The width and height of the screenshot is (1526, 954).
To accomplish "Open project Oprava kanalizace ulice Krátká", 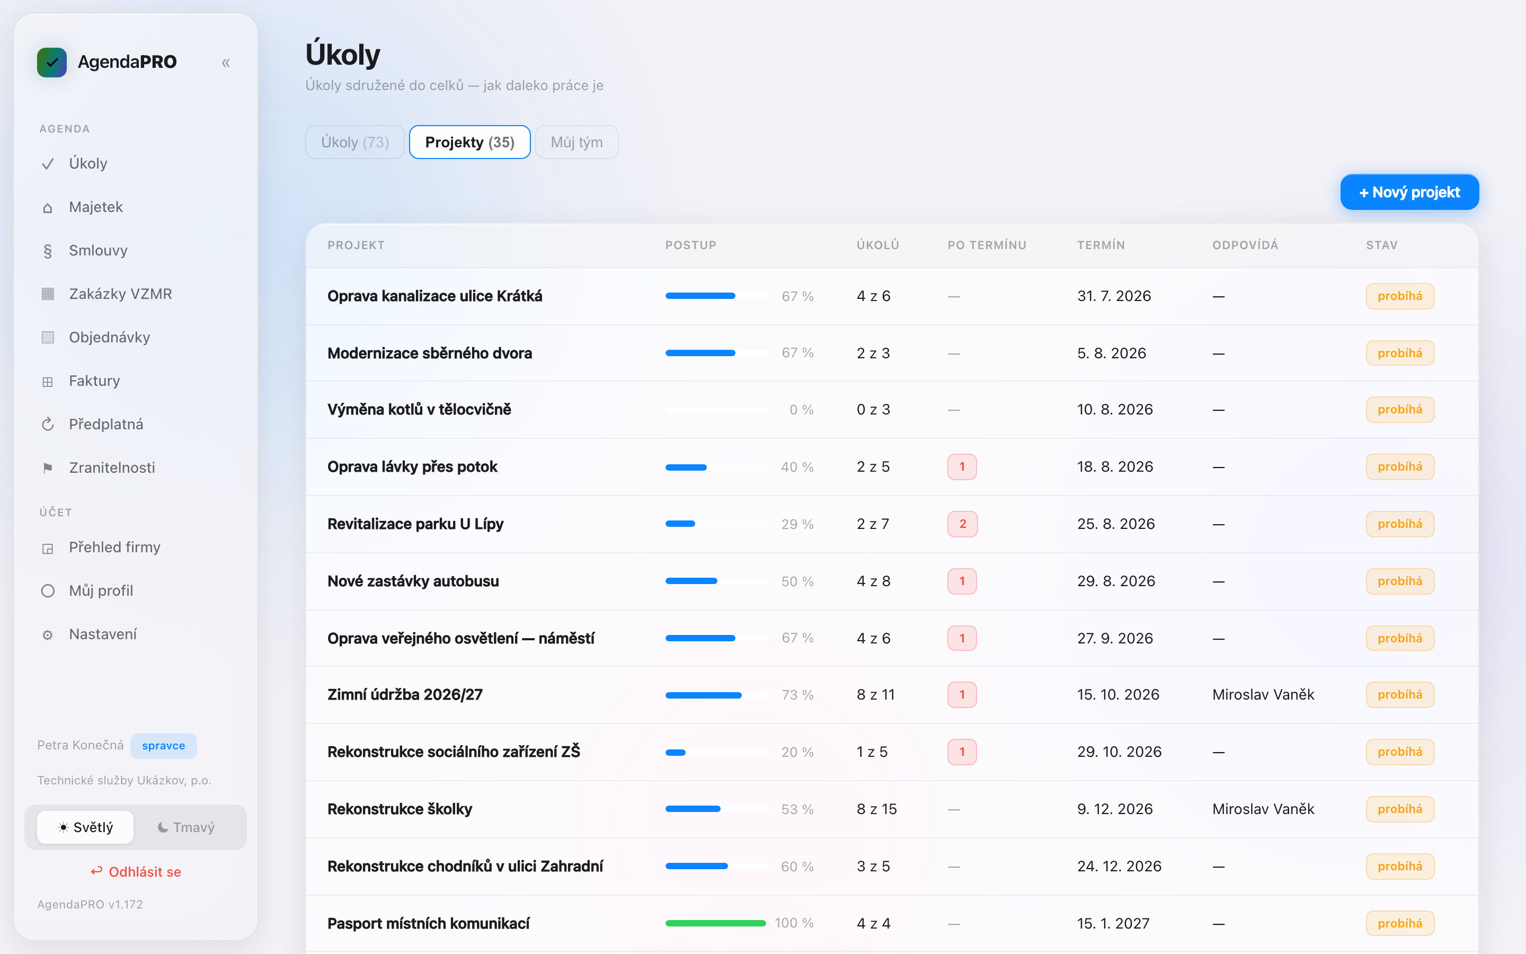I will point(434,296).
